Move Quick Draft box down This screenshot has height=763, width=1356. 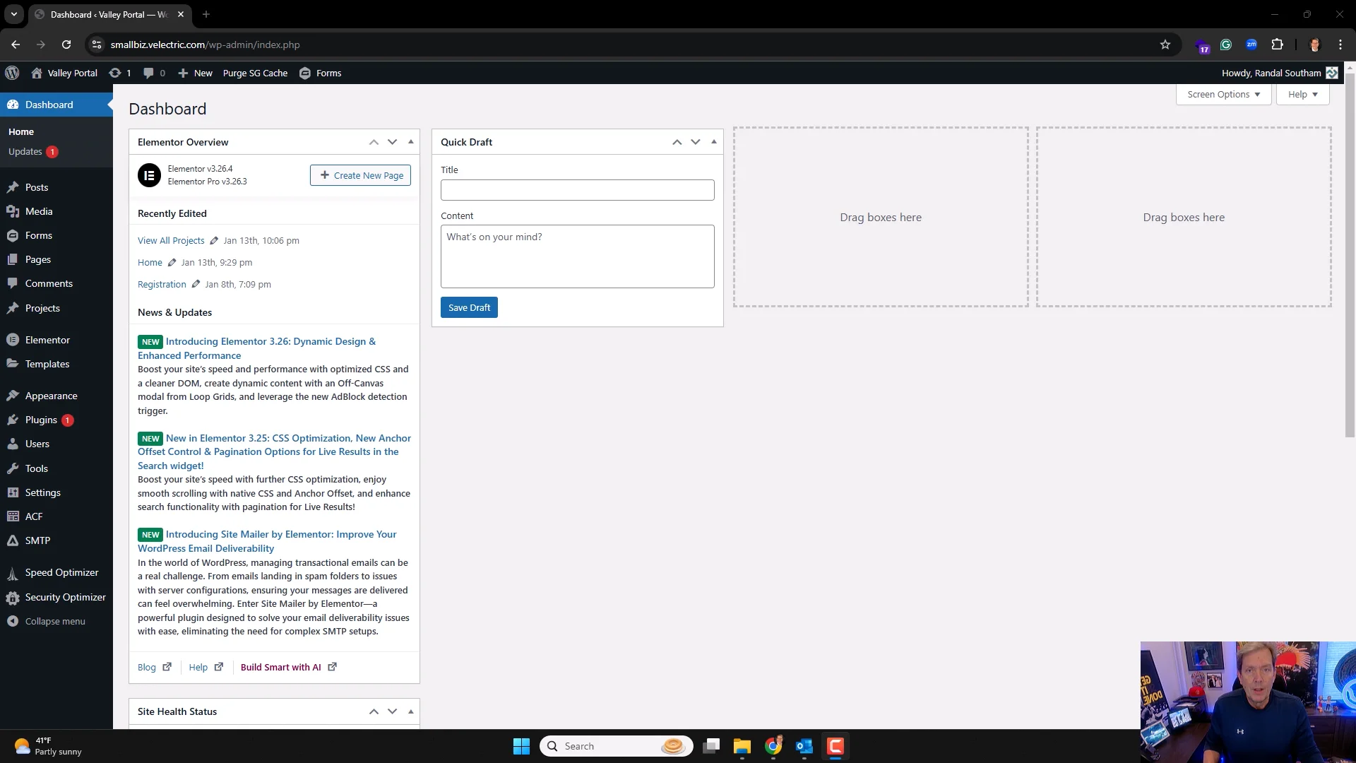(696, 142)
